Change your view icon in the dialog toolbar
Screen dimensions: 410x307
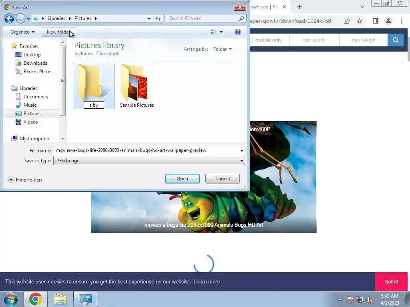(x=213, y=32)
